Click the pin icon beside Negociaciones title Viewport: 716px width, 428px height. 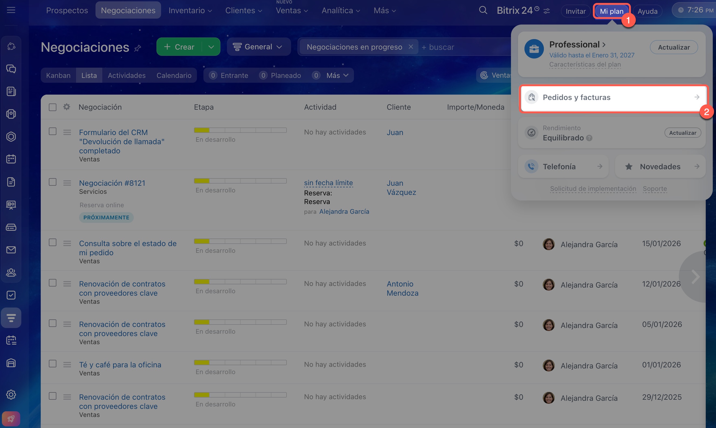138,48
